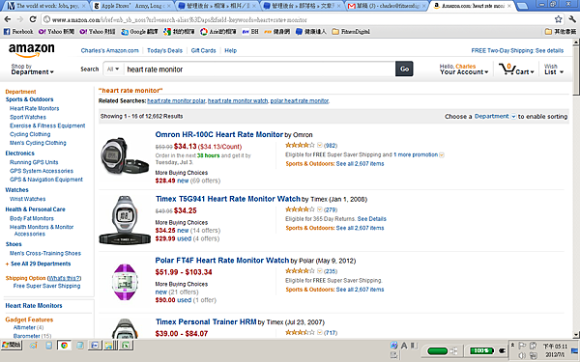Click the Amazon logo
This screenshot has width=580, height=362.
click(x=32, y=50)
